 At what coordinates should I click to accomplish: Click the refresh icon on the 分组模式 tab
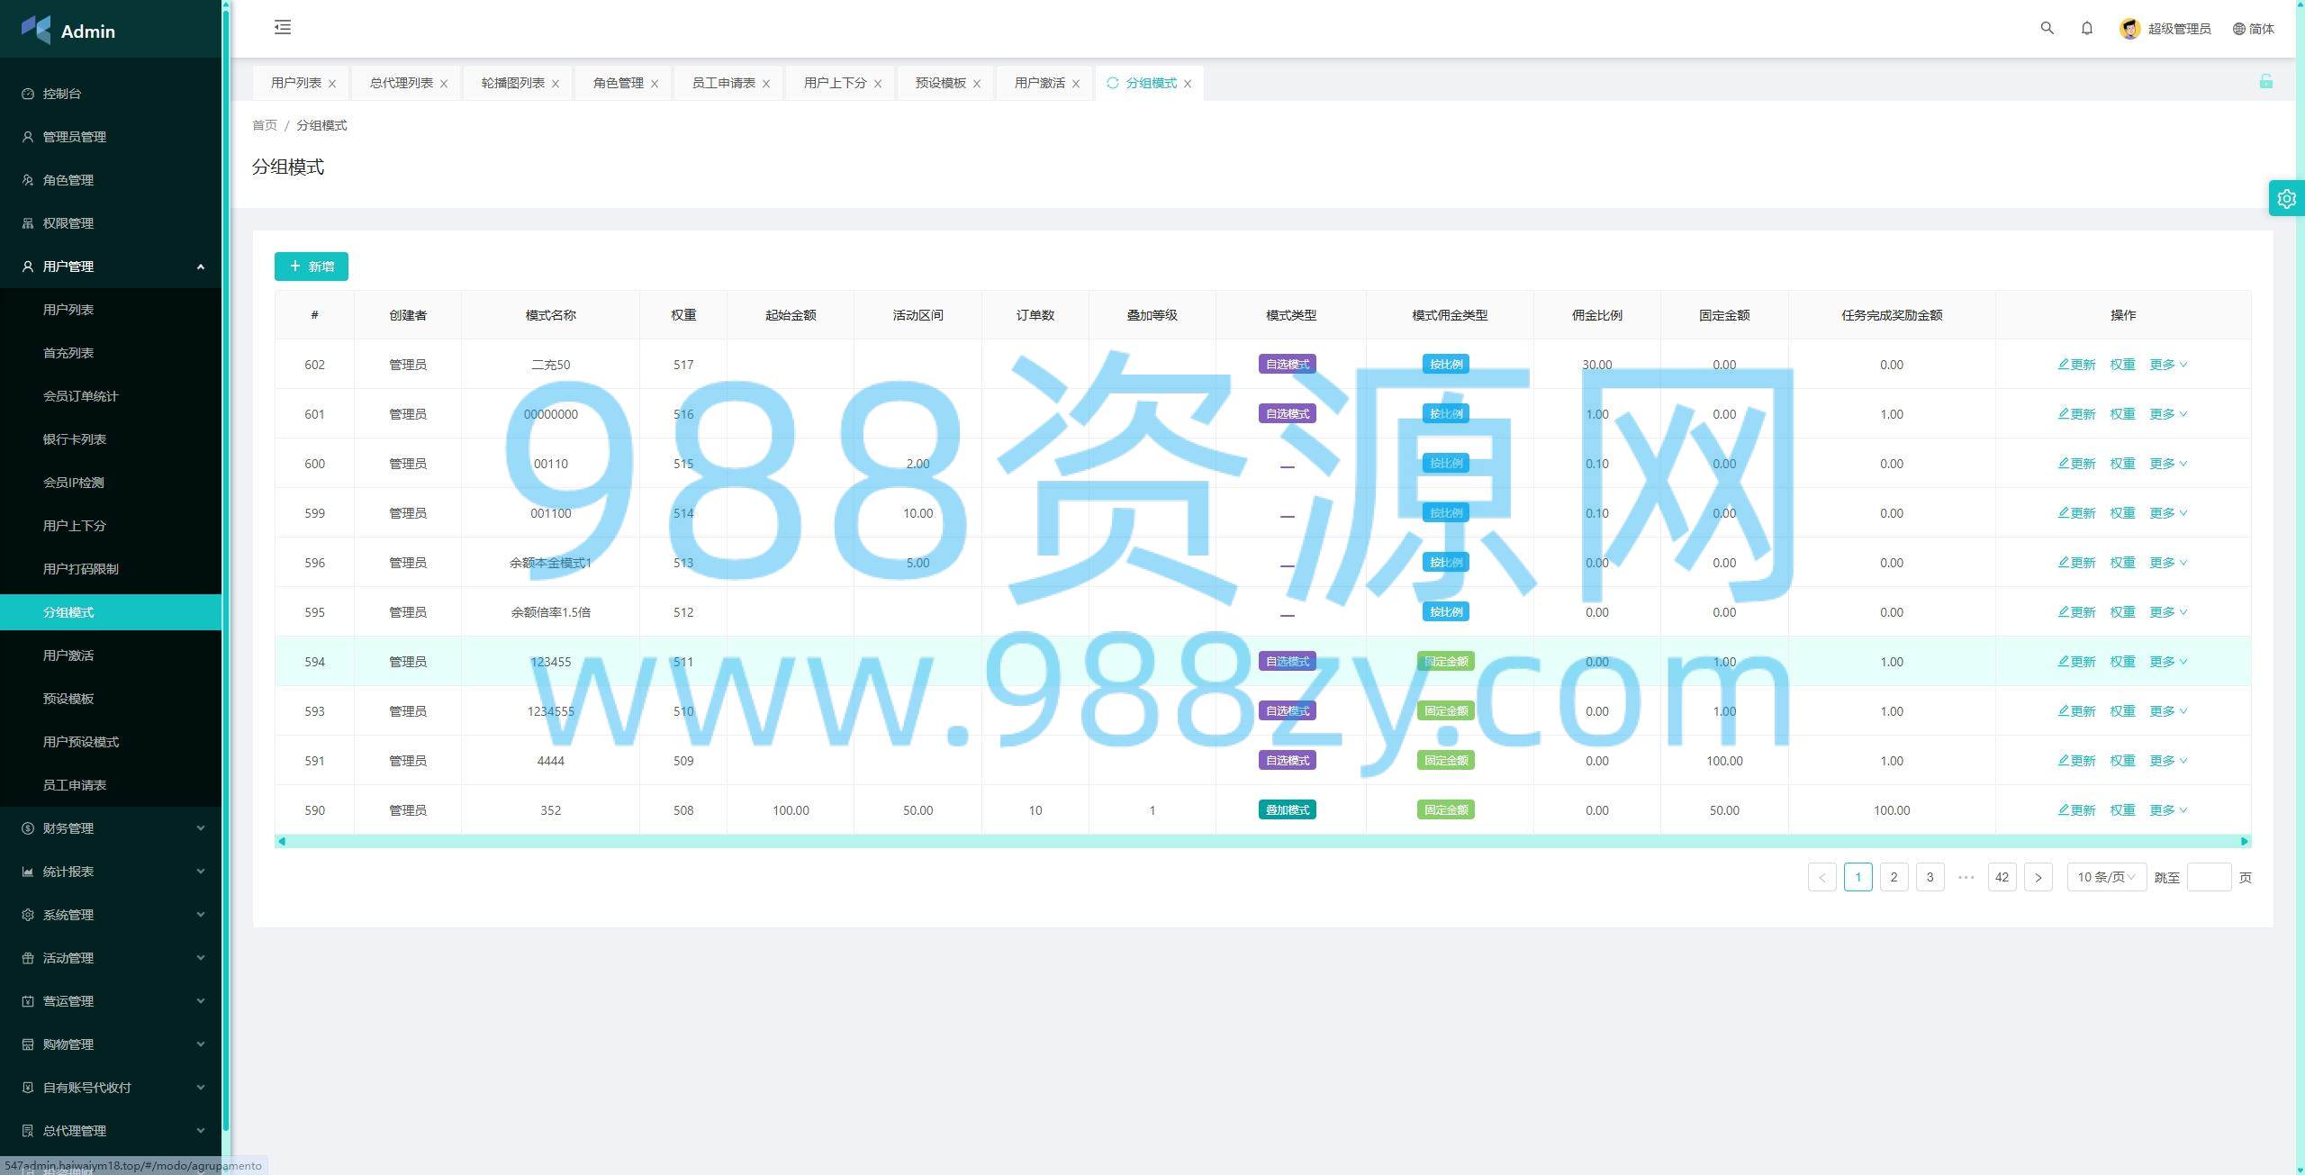pyautogui.click(x=1113, y=83)
